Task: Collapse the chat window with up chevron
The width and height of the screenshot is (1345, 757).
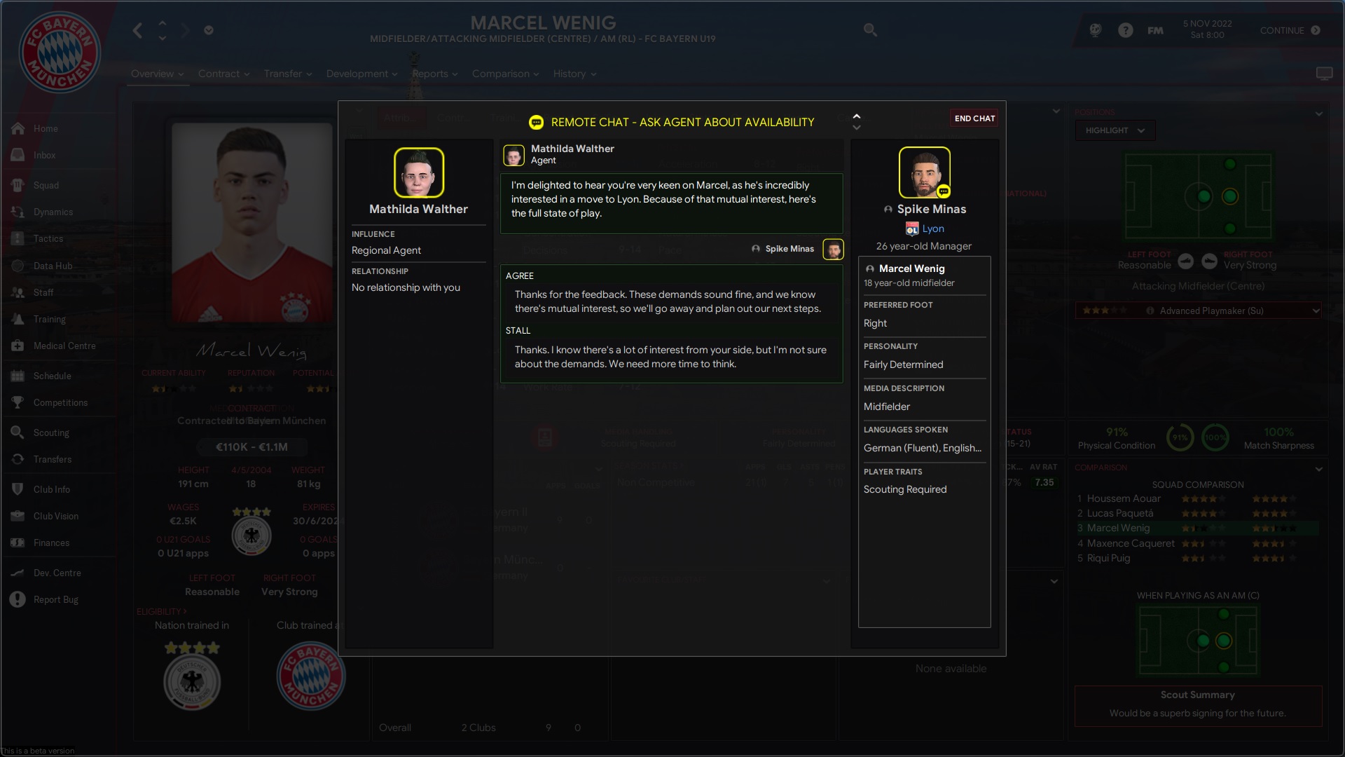Action: 856,116
